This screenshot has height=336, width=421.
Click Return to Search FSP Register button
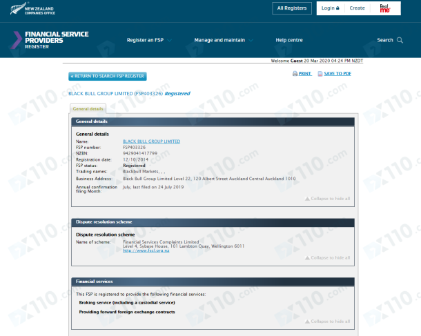pos(108,76)
